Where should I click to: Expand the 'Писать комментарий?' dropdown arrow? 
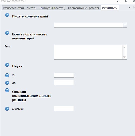[125, 25]
